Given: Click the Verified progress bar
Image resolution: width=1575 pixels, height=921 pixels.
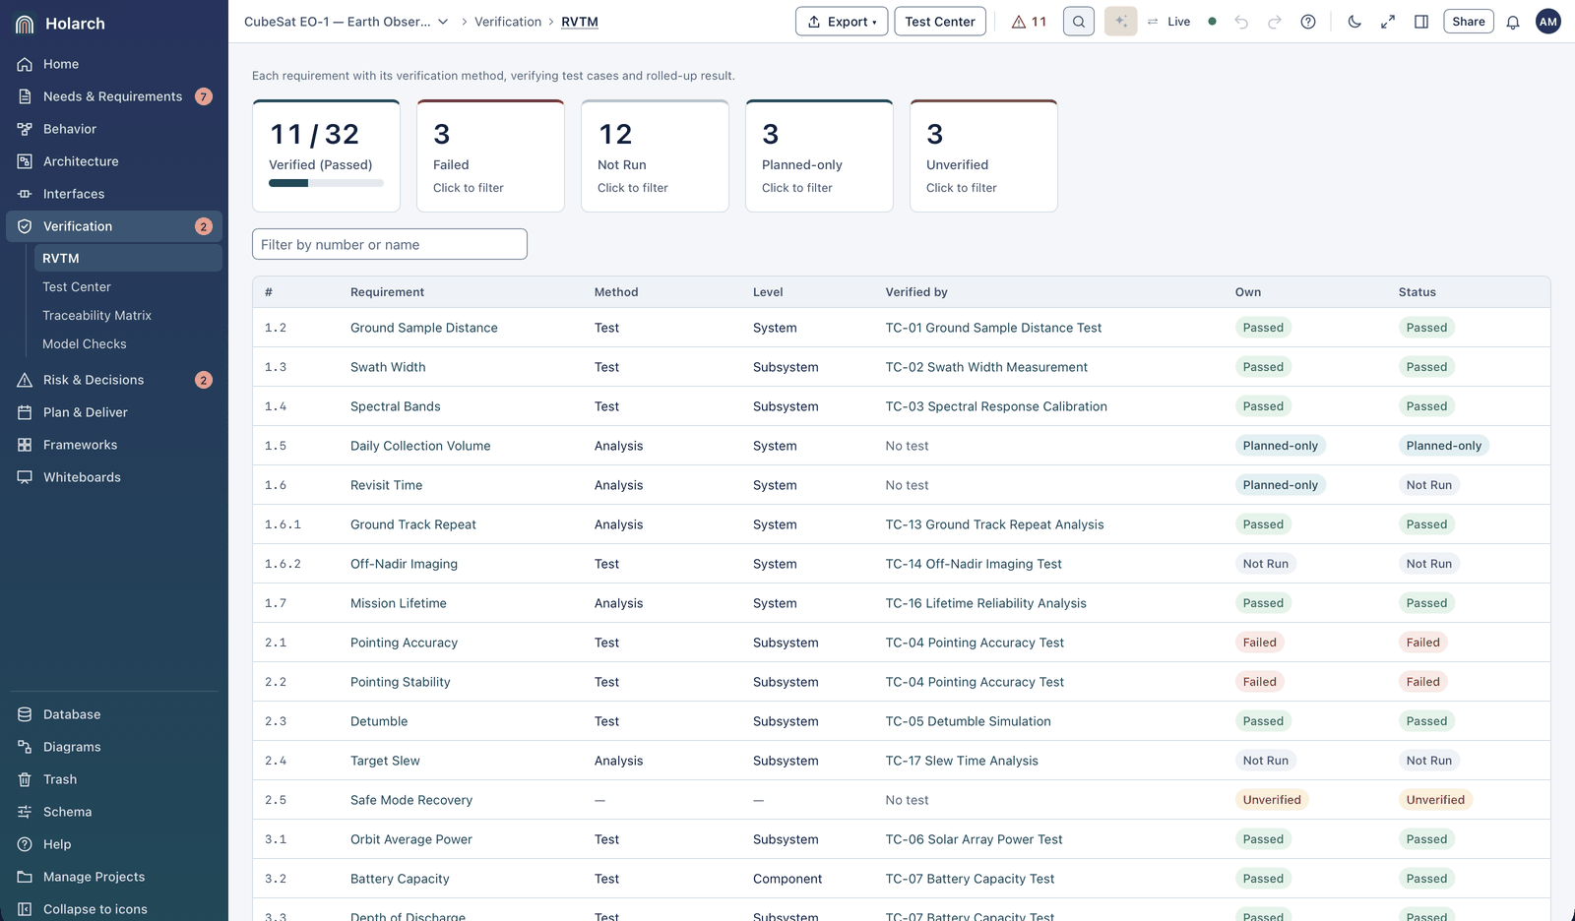Looking at the screenshot, I should click(326, 183).
